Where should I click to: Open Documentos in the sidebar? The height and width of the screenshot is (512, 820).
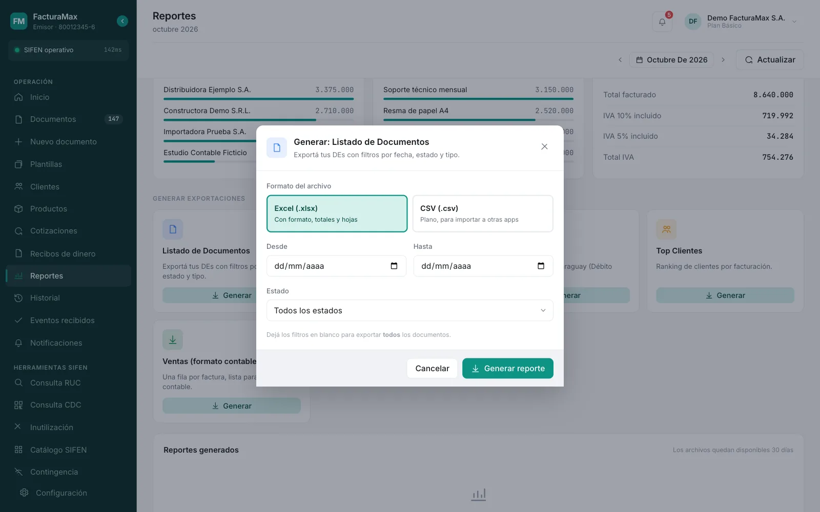pyautogui.click(x=68, y=119)
